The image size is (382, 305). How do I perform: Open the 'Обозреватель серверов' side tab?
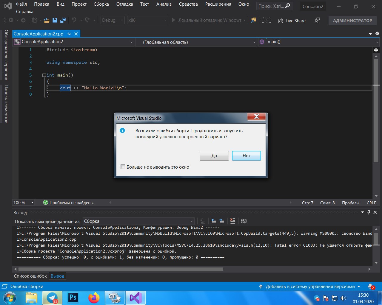(x=6, y=55)
